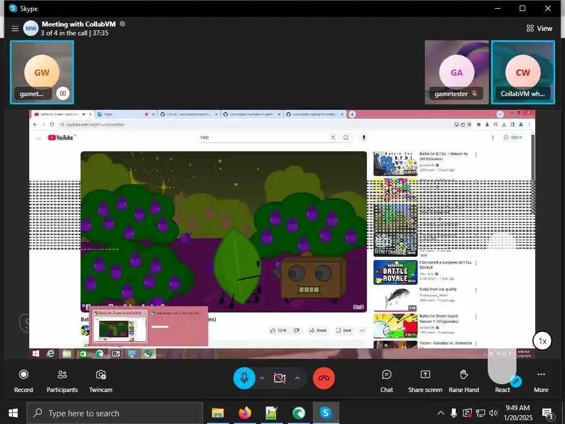Open the Chat panel
This screenshot has width=565, height=424.
click(x=387, y=380)
